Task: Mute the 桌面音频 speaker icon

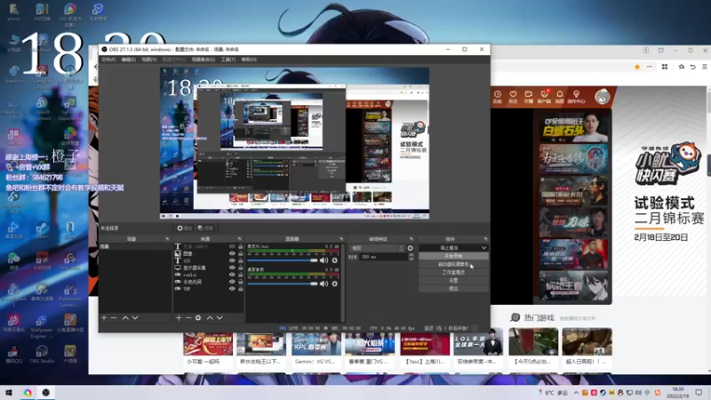Action: pos(324,284)
